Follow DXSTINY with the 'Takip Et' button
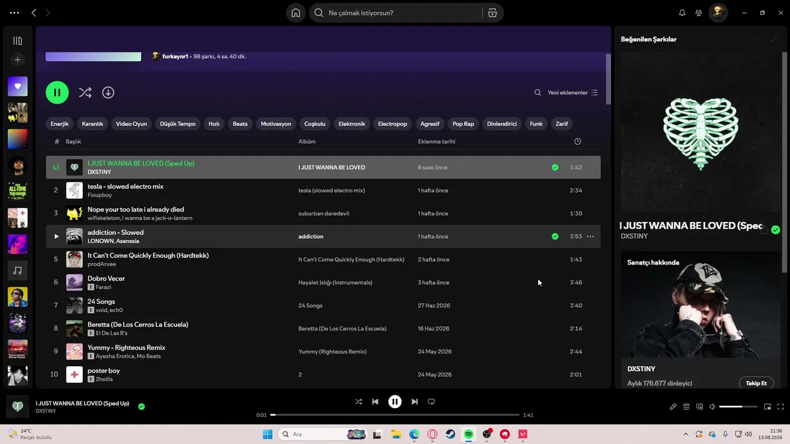Screen dimensions: 790x444 coord(756,383)
